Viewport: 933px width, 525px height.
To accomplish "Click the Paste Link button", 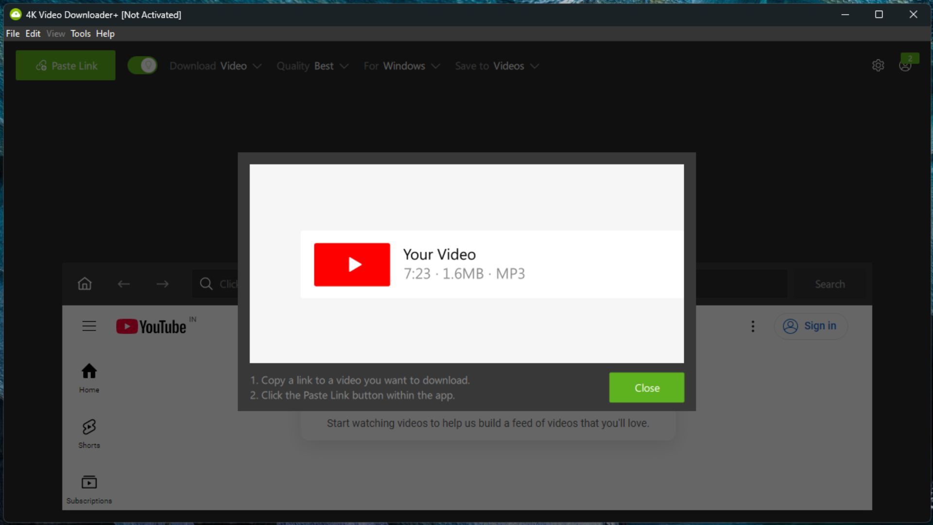I will pyautogui.click(x=66, y=66).
